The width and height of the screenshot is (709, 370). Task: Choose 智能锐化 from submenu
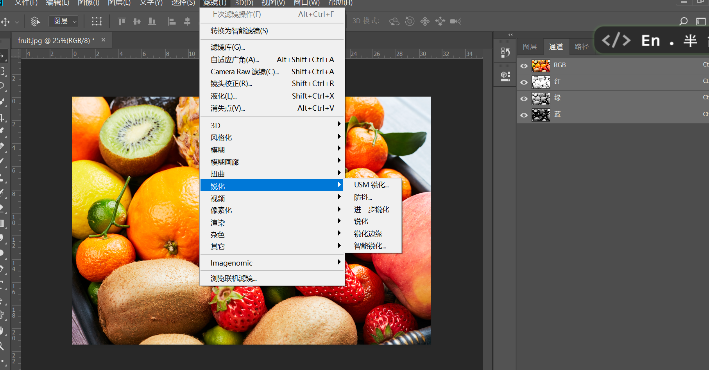[372, 246]
